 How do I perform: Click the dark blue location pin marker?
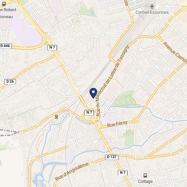coord(93,93)
